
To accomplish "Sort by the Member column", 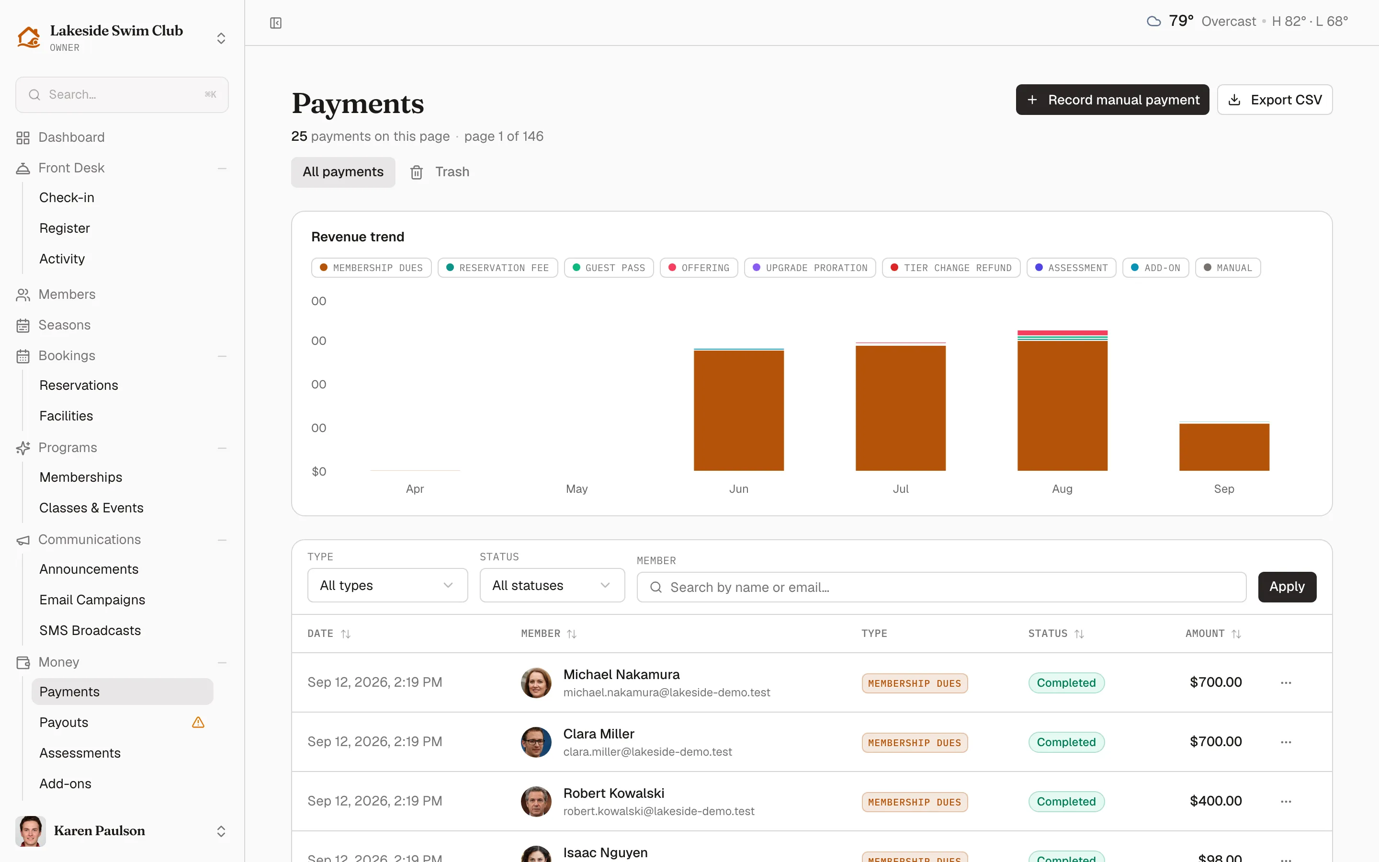I will pos(549,634).
